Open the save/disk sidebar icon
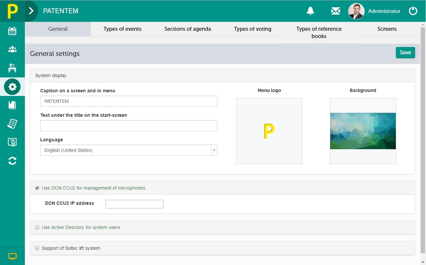This screenshot has width=426, height=265. 12,105
